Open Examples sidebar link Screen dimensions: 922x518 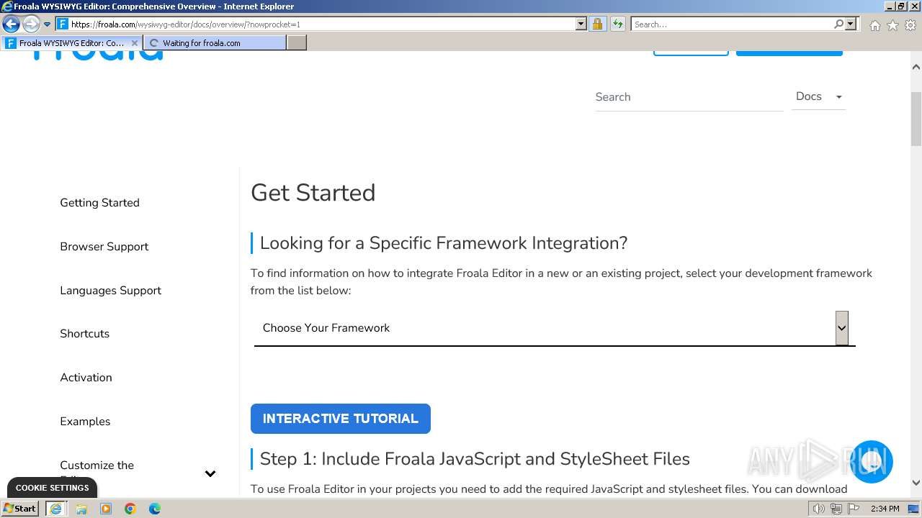click(x=85, y=422)
